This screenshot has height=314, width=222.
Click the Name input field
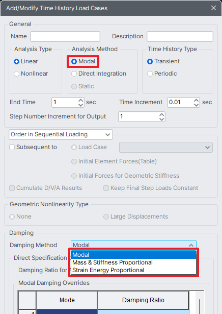(65, 36)
